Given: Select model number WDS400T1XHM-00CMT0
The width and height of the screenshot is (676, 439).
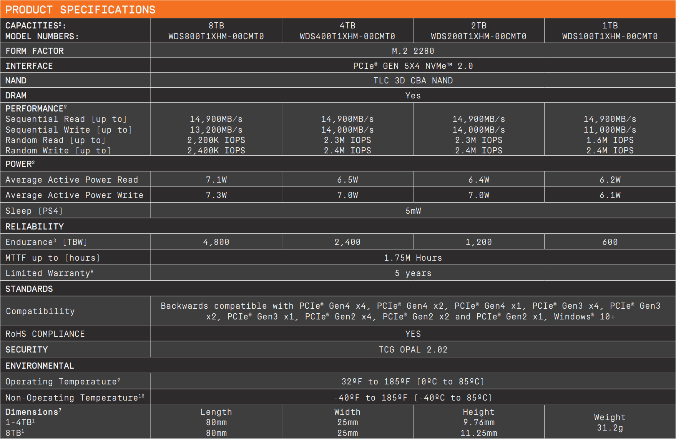Looking at the screenshot, I should 347,37.
